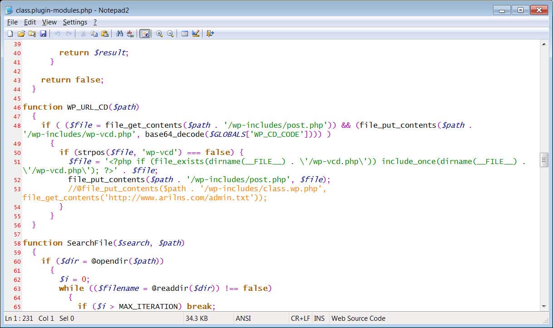Maximize the Notepad2 window
The width and height of the screenshot is (553, 328).
point(520,10)
